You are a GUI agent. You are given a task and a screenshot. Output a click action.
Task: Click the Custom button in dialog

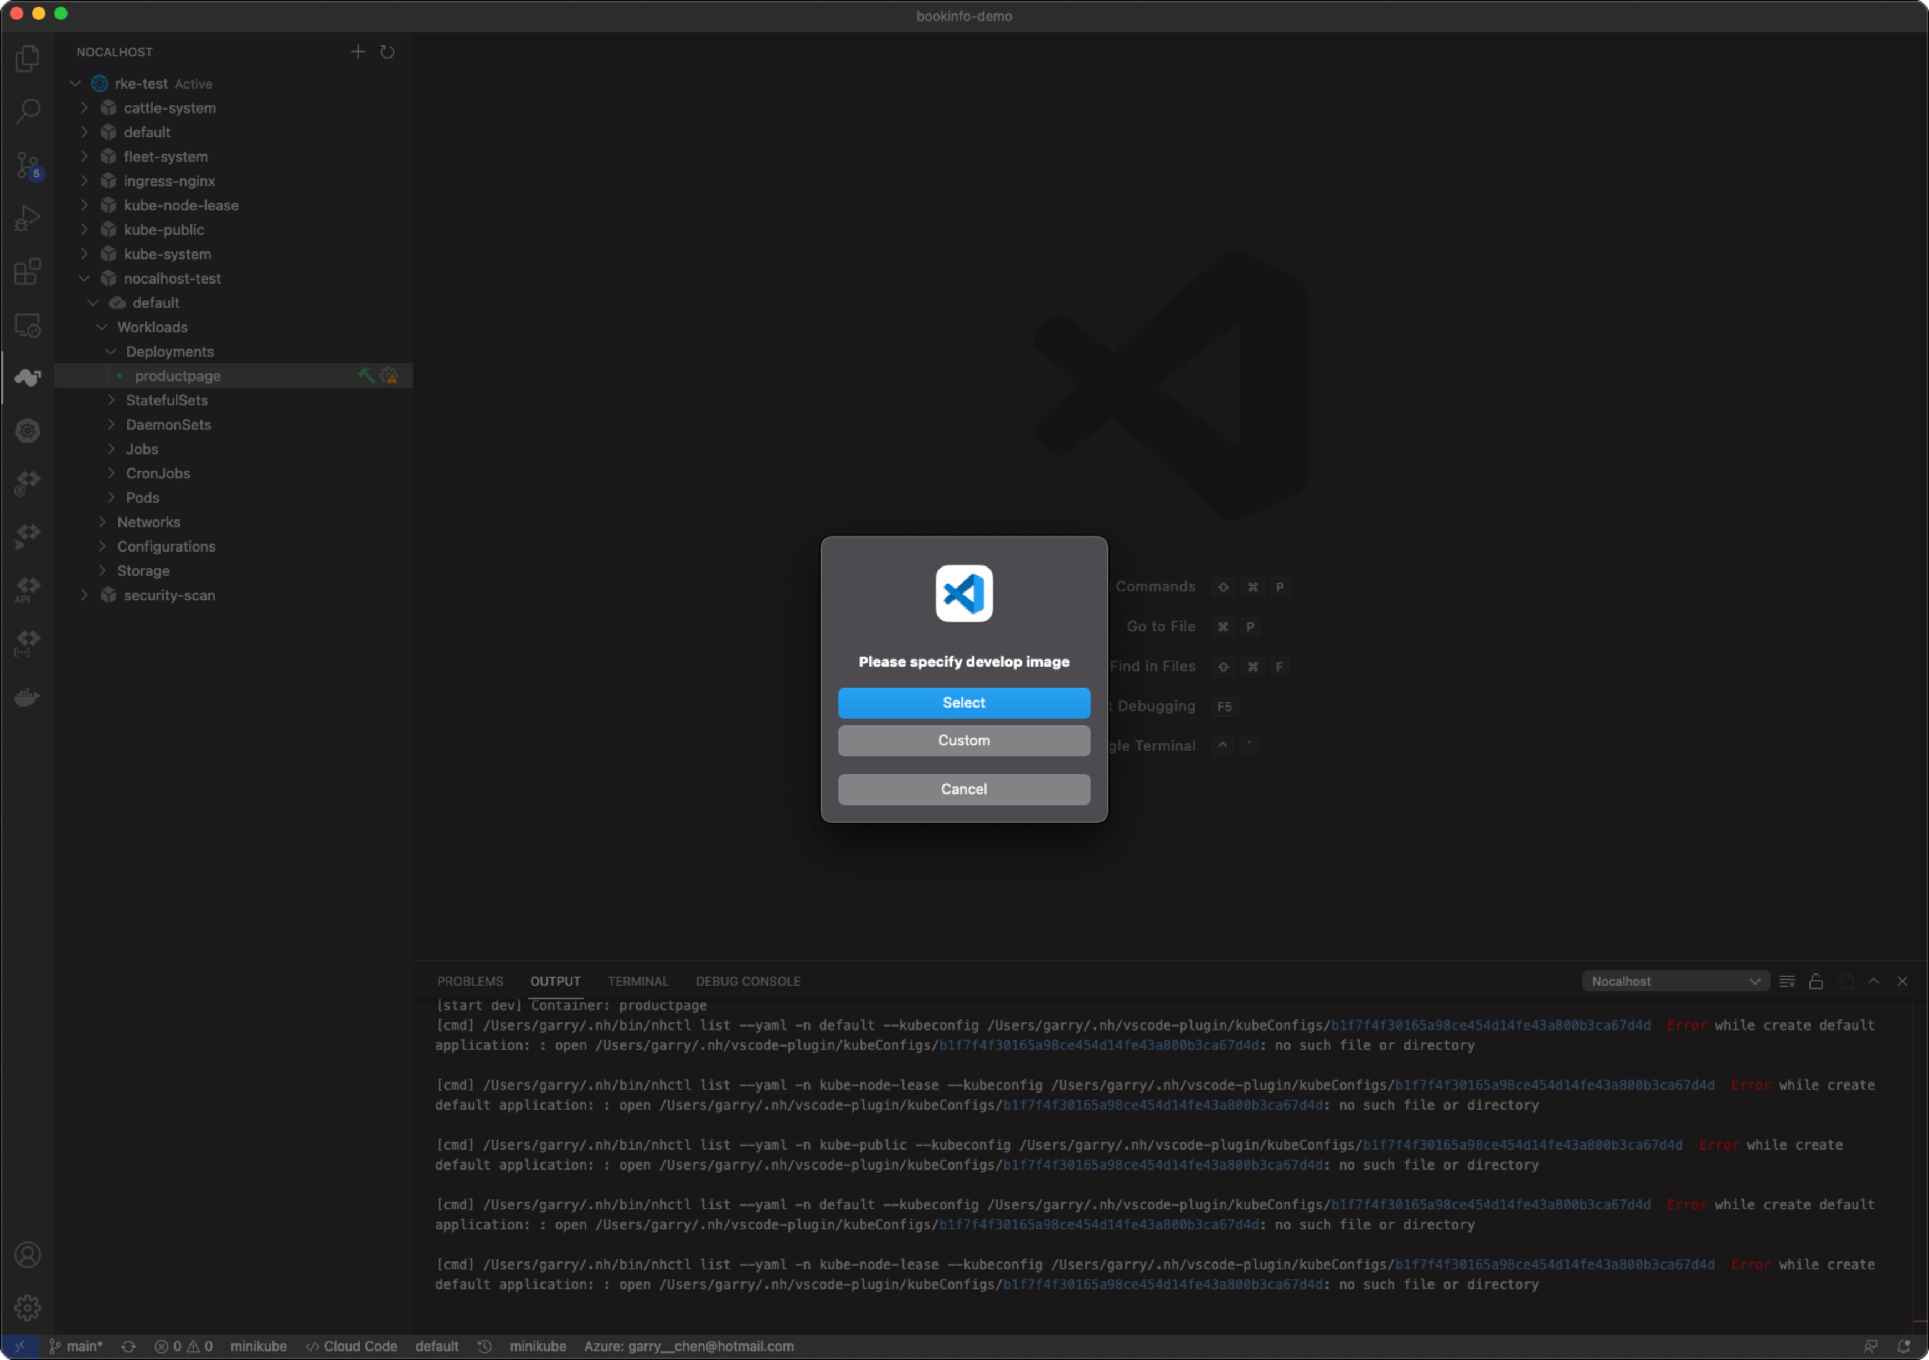click(963, 740)
